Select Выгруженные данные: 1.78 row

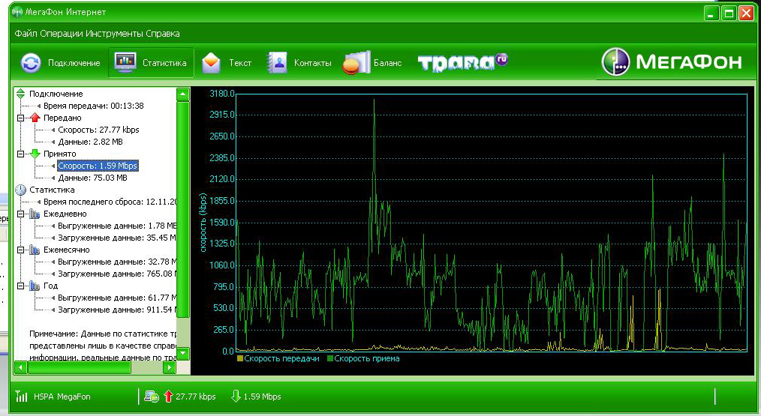tap(117, 226)
